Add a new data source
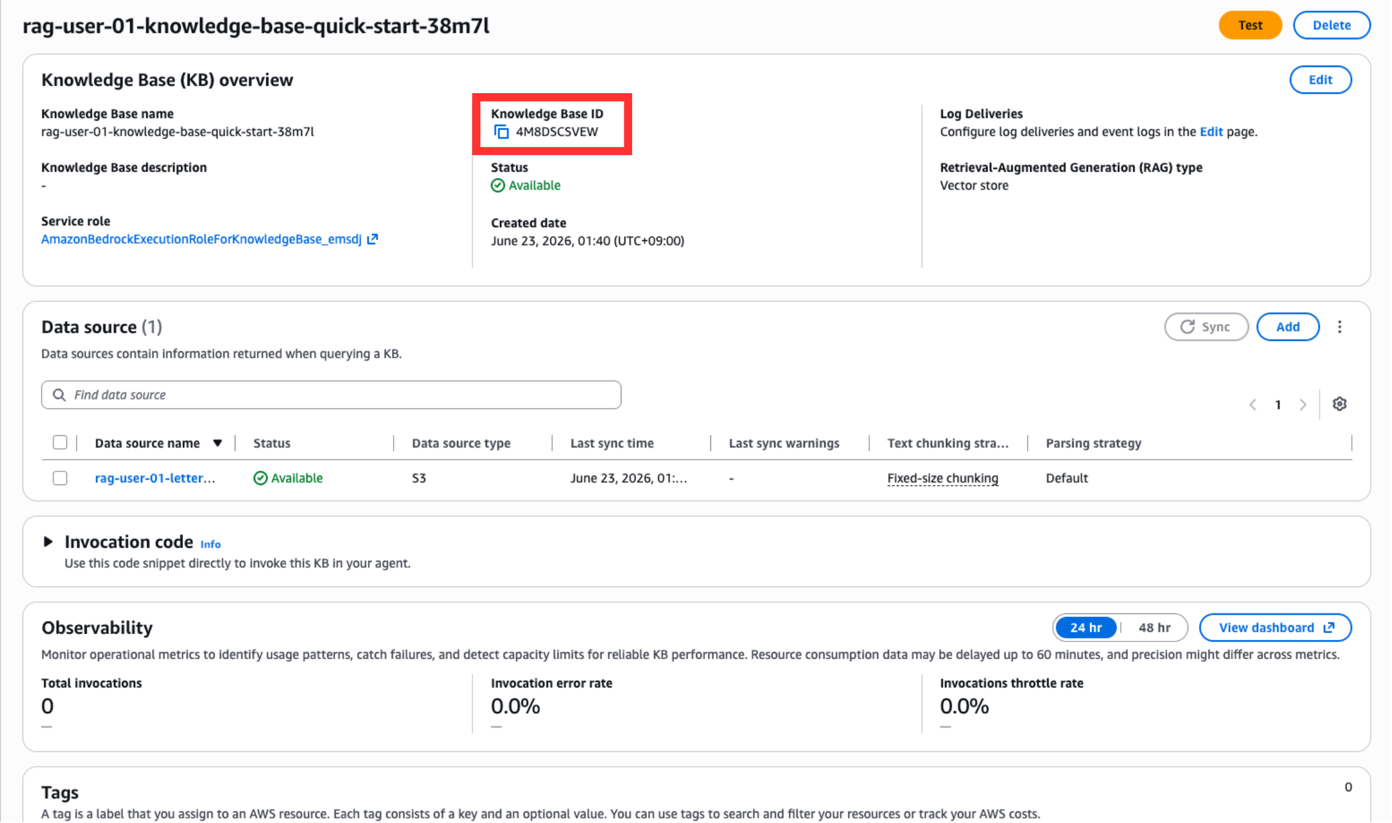This screenshot has height=823, width=1392. coord(1288,327)
